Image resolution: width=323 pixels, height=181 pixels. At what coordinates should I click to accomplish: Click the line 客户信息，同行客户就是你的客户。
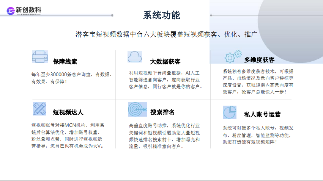pyautogui.click(x=165, y=86)
